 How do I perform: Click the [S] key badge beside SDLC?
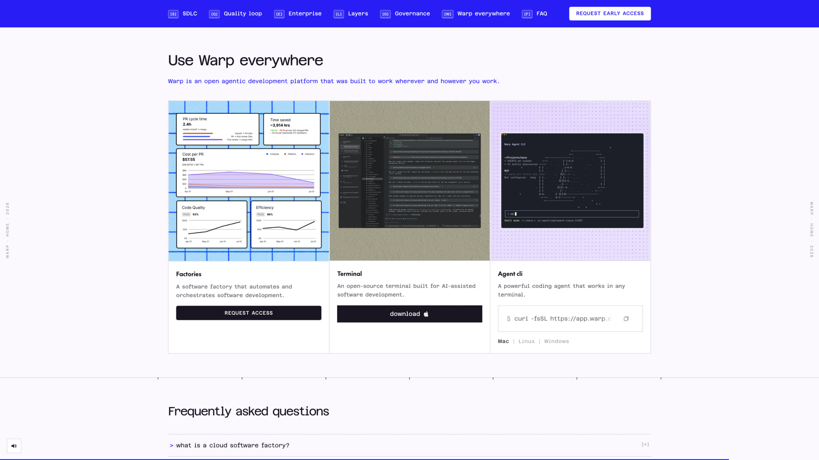coord(173,14)
